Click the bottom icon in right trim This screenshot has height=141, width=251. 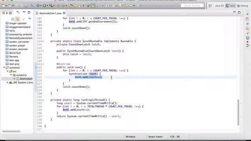247,46
